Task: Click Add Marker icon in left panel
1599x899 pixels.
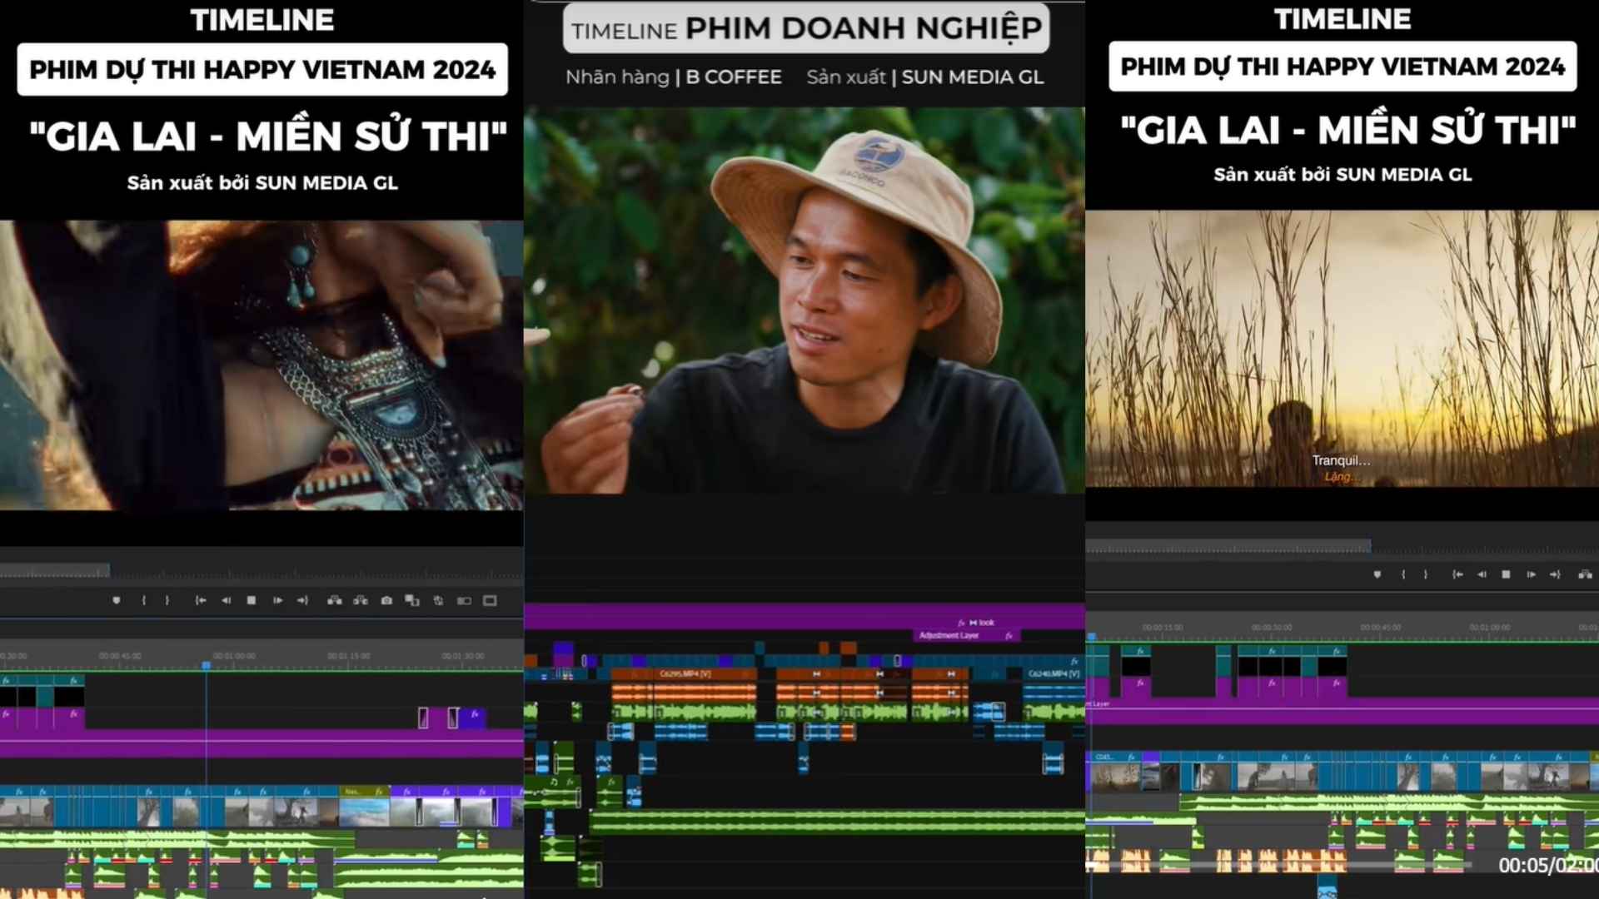Action: 117,600
